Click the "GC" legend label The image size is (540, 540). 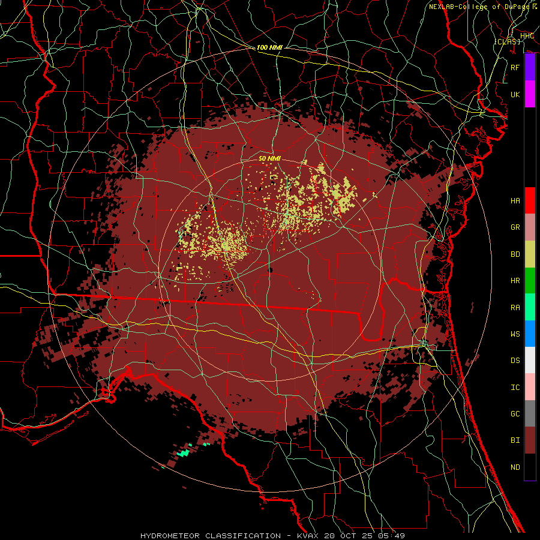pyautogui.click(x=515, y=413)
